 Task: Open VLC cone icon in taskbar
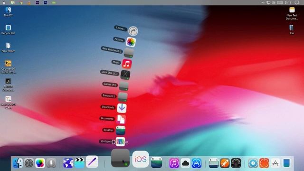pos(29,2)
